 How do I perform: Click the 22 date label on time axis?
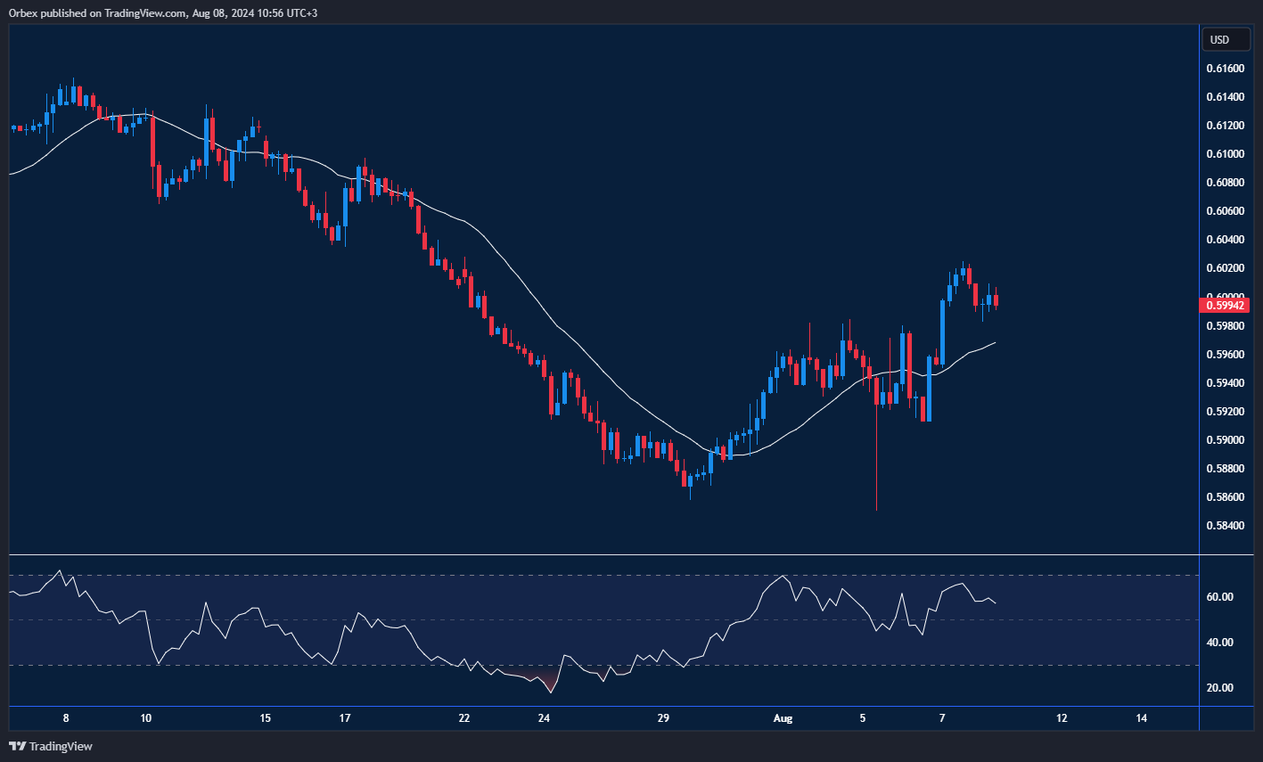(464, 718)
